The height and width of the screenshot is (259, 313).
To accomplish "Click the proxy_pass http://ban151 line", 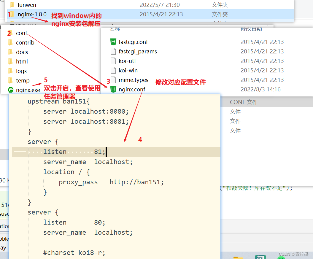I will point(111,182).
